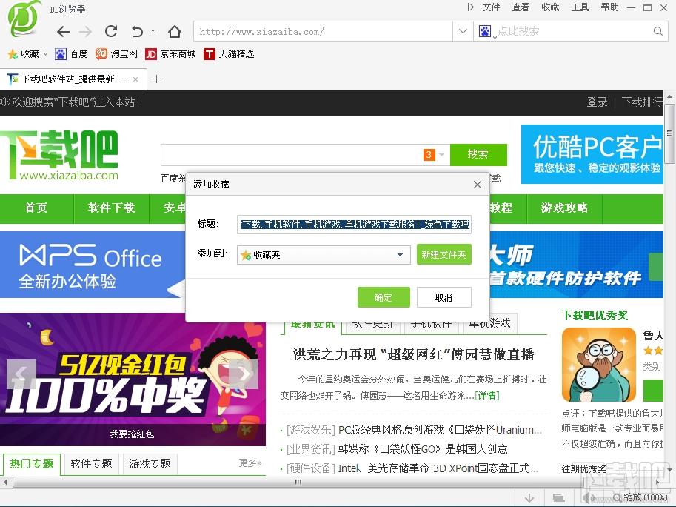Click the browser forward arrow
The width and height of the screenshot is (676, 507).
[85, 31]
